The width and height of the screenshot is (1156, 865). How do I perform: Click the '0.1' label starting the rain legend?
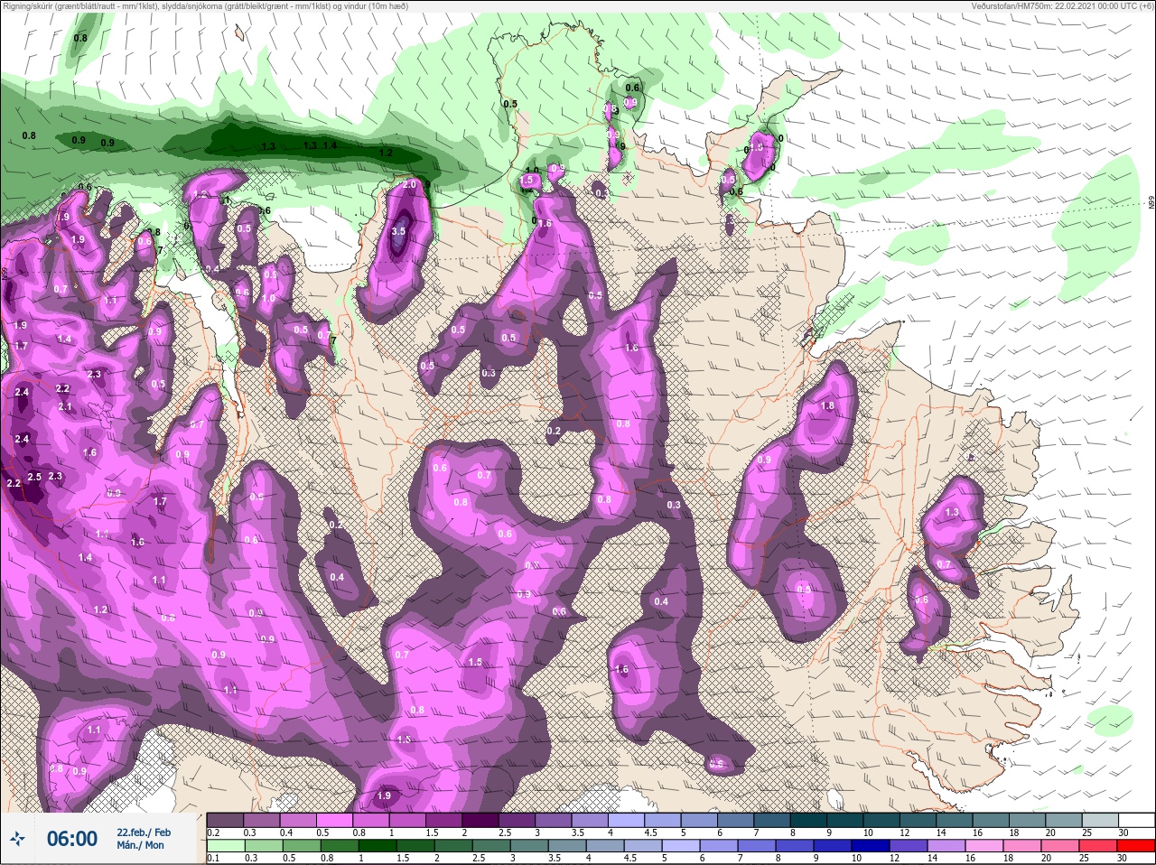click(213, 858)
